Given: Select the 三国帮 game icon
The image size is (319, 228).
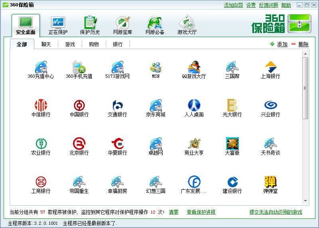Looking at the screenshot, I should click(232, 70).
